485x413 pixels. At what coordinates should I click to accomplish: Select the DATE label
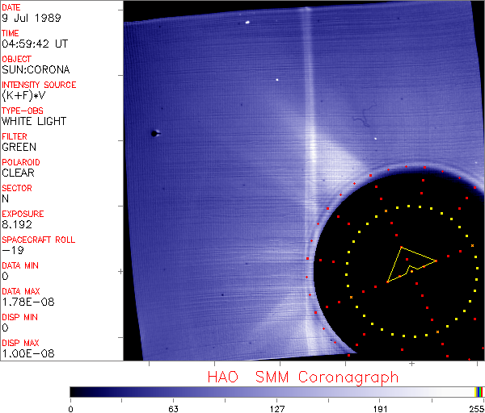[11, 7]
